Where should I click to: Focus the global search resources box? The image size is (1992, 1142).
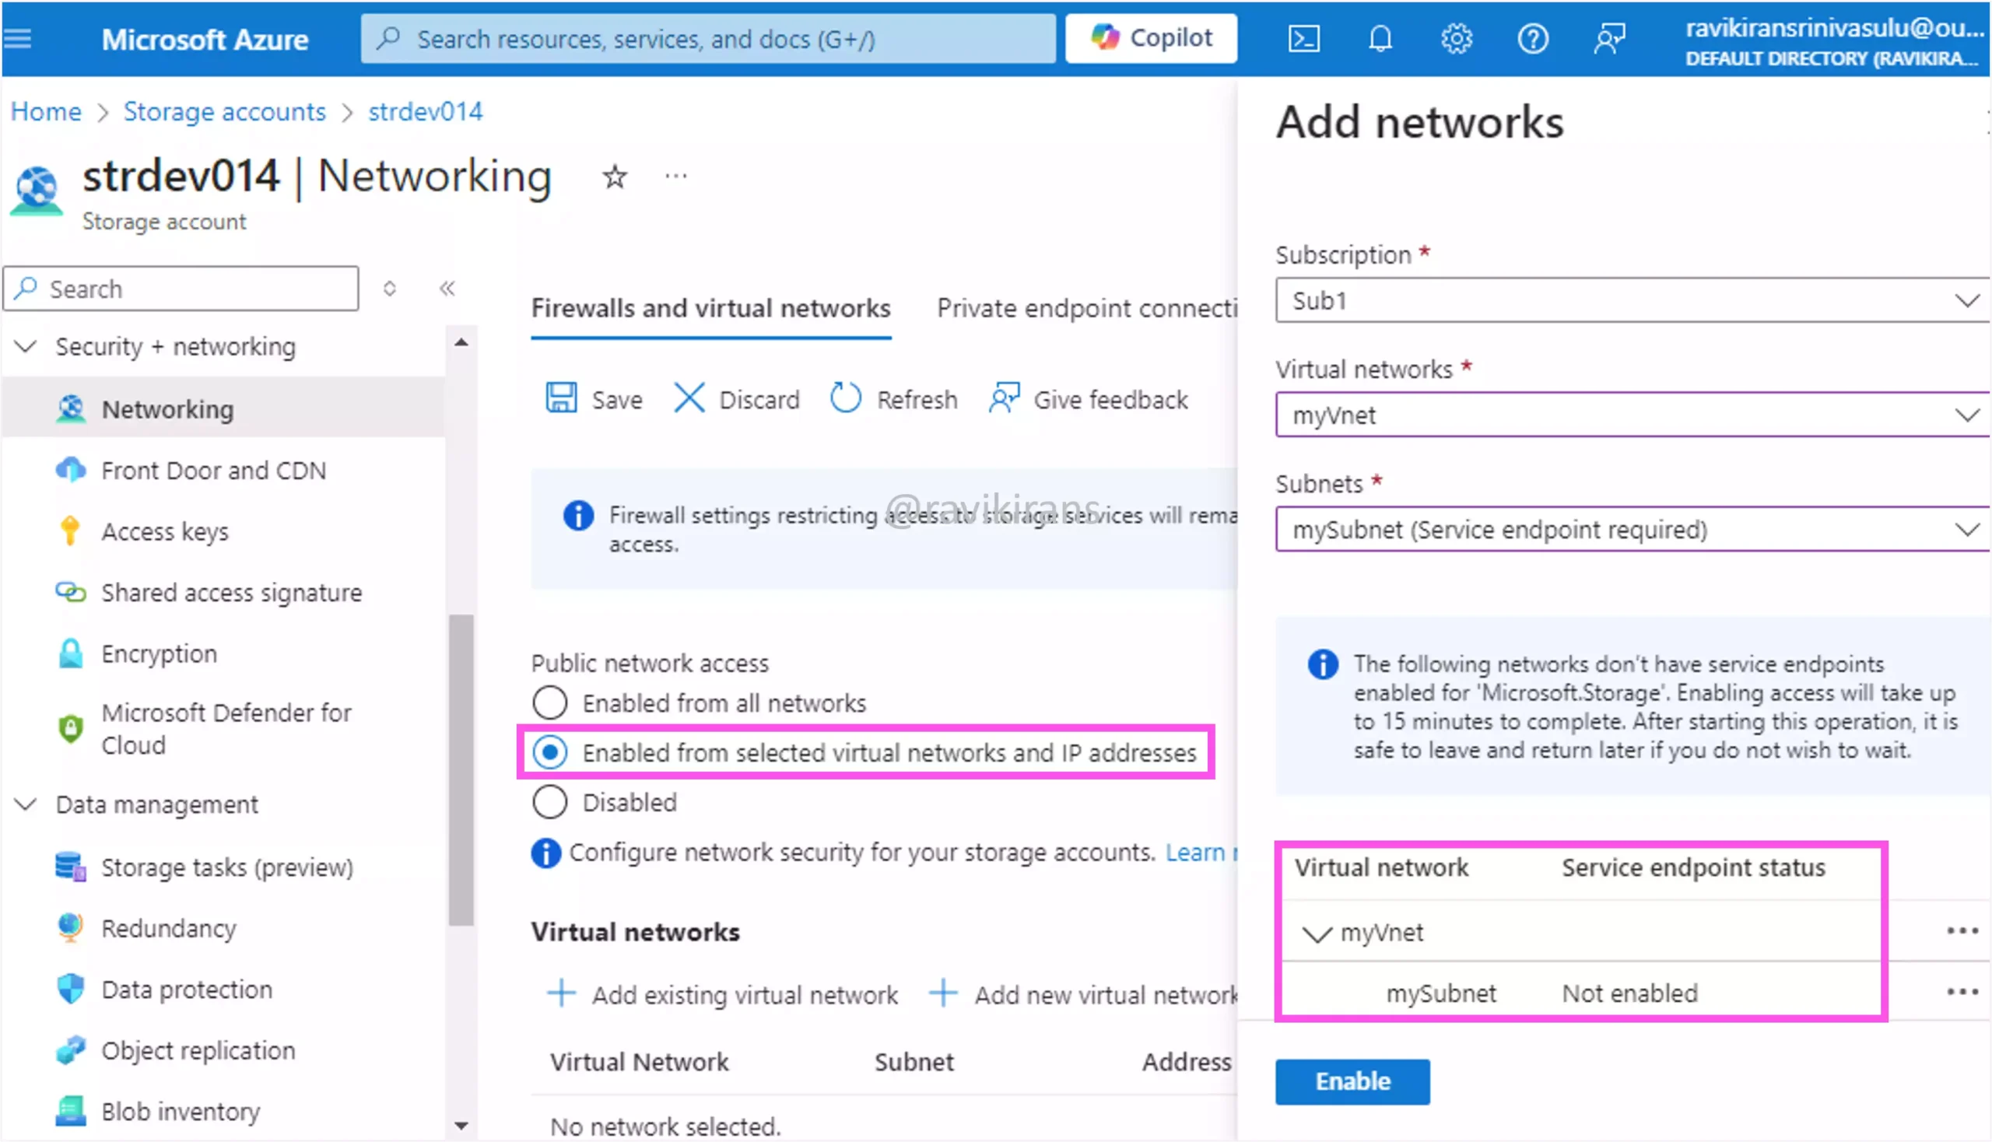[707, 38]
